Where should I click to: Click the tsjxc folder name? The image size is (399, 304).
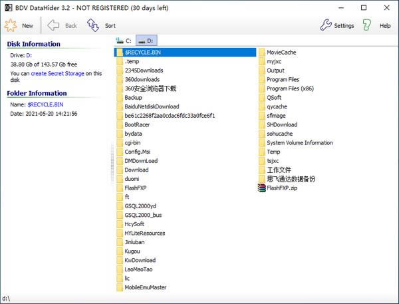[x=273, y=161]
